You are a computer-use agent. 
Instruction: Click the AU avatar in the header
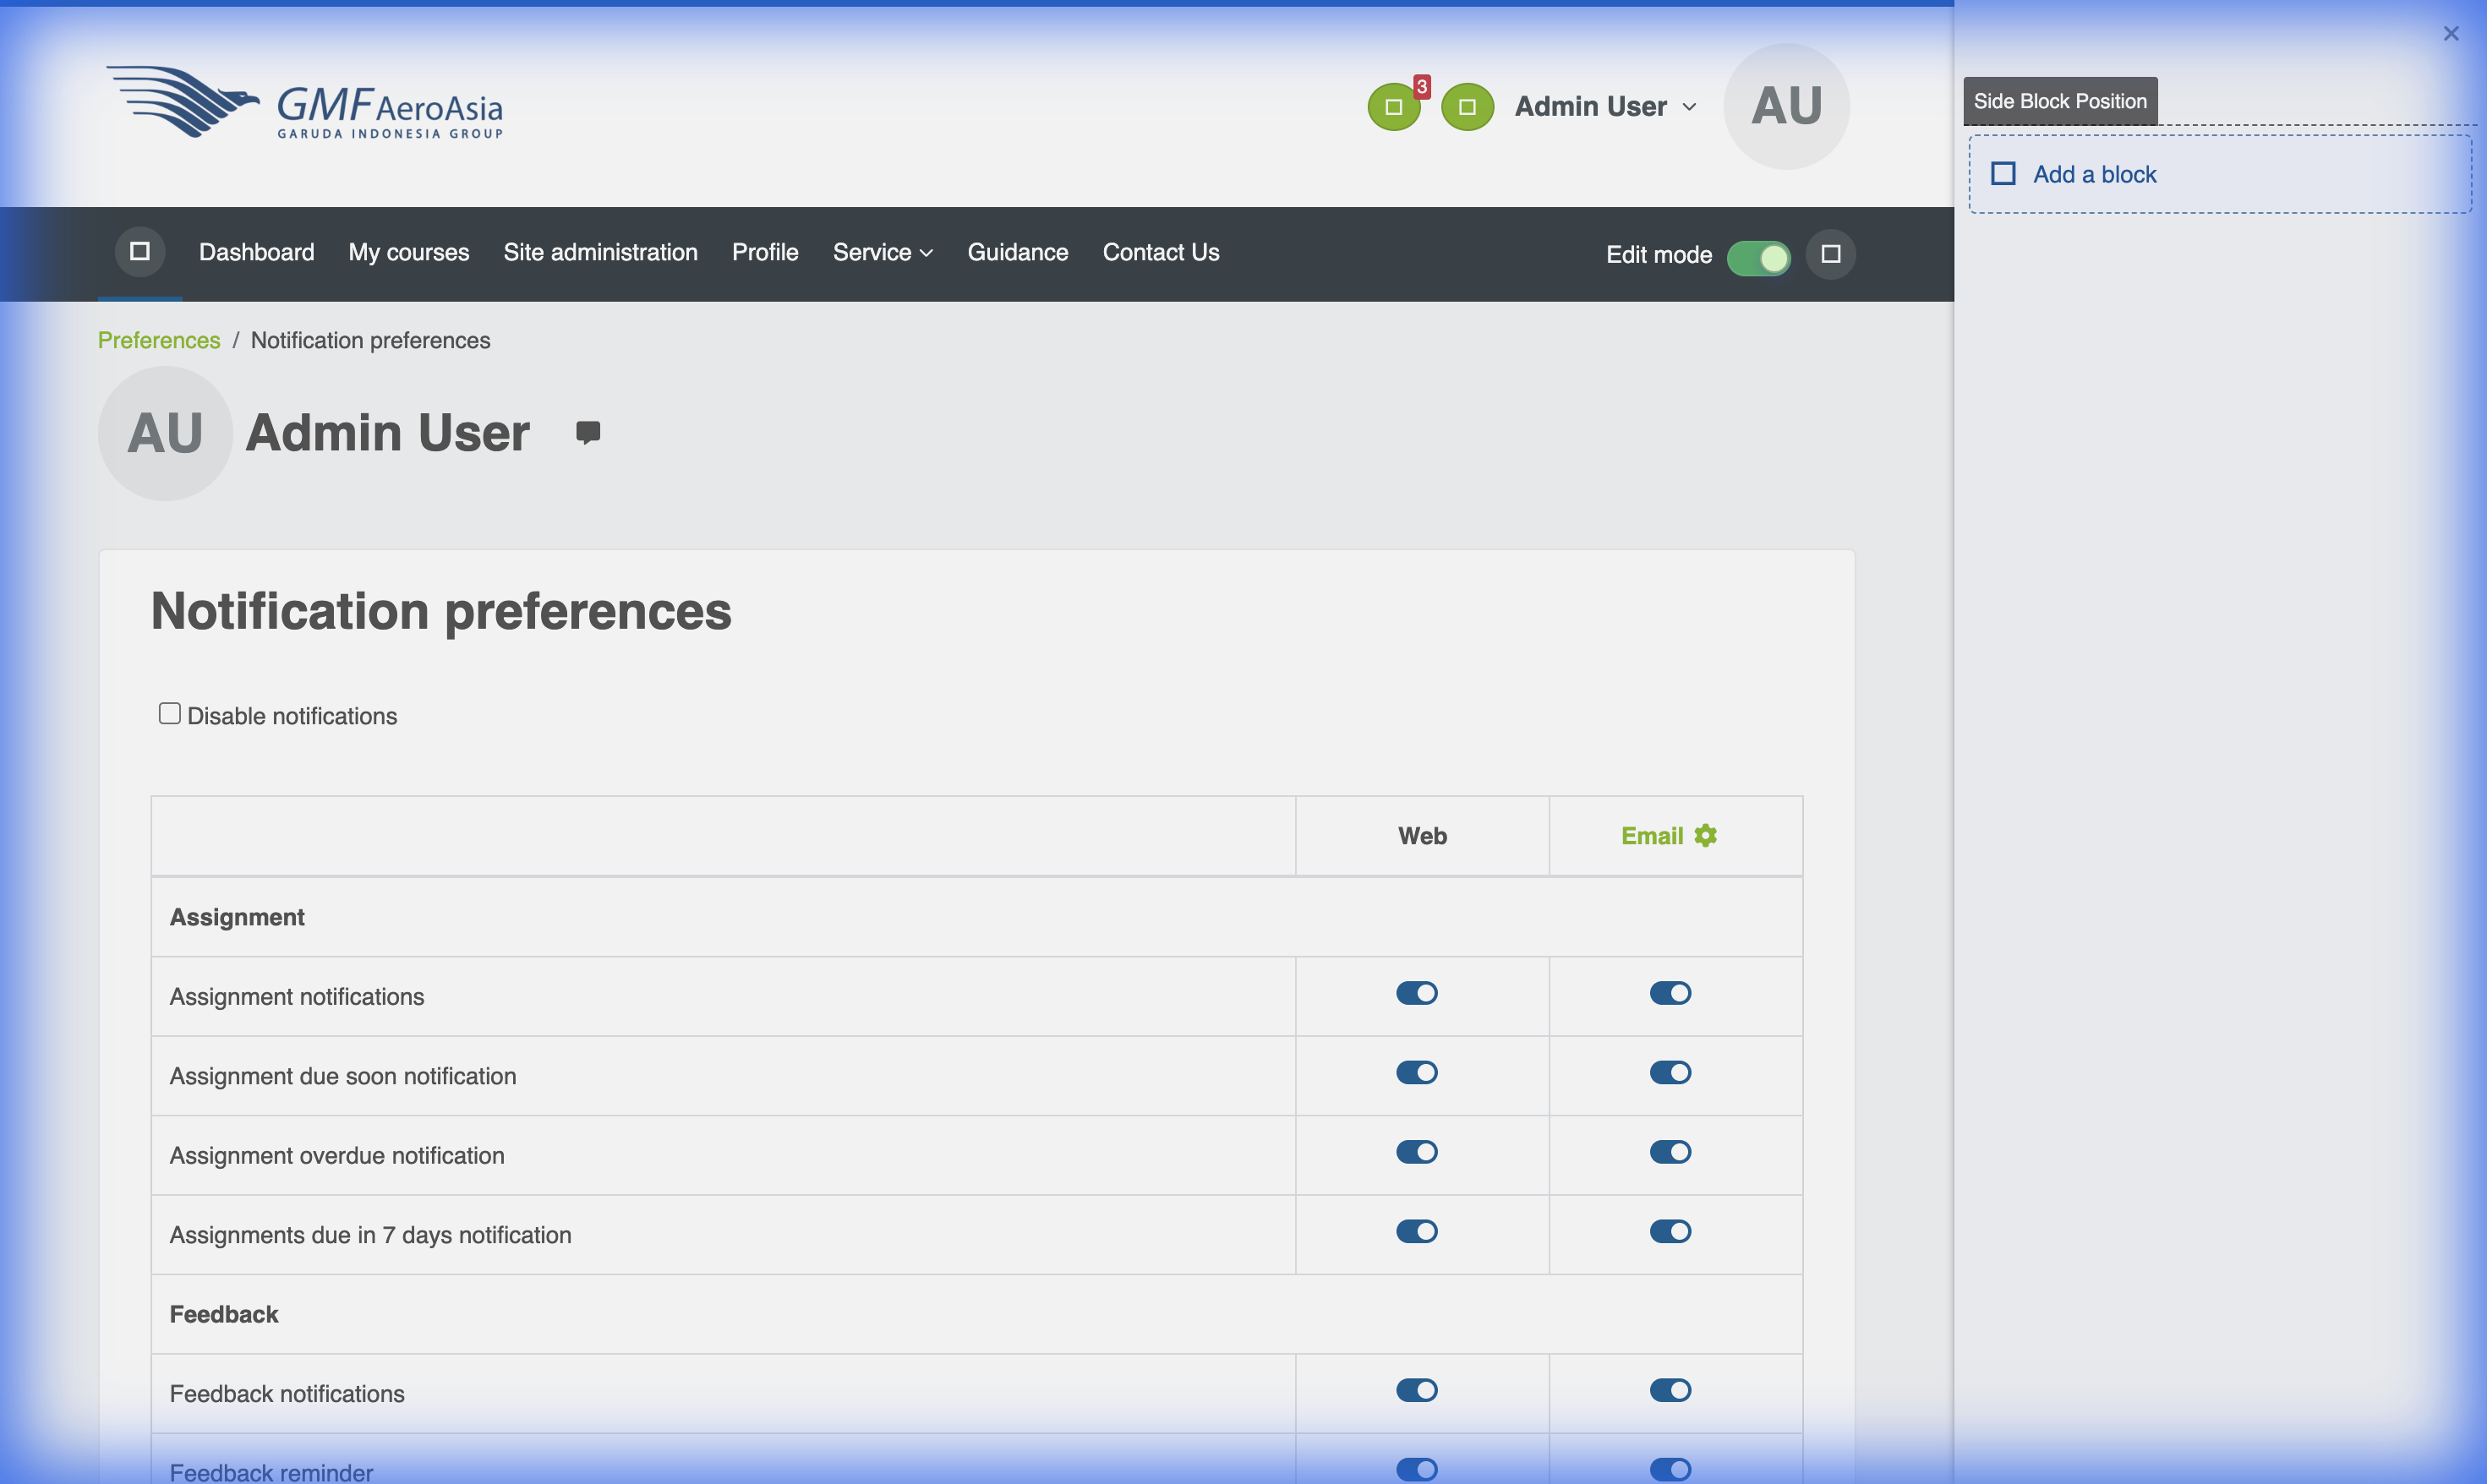click(x=1786, y=106)
